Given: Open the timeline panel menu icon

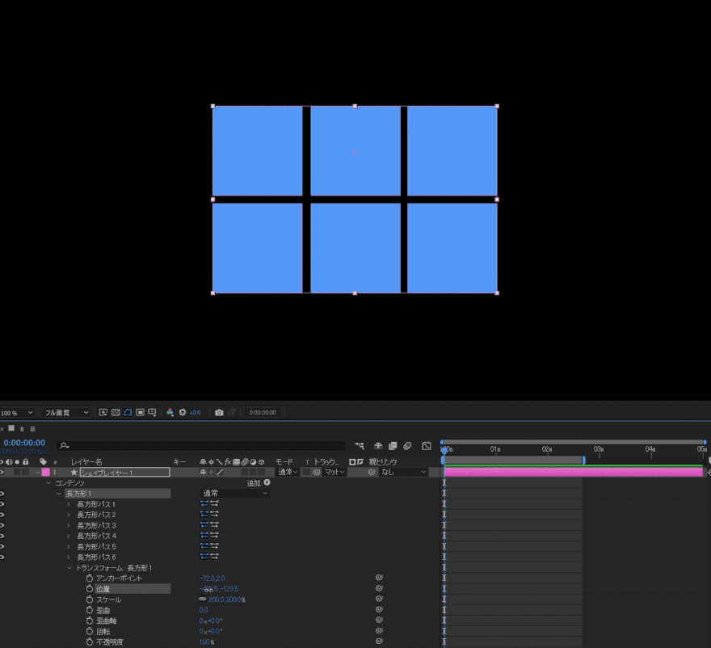Looking at the screenshot, I should [33, 429].
